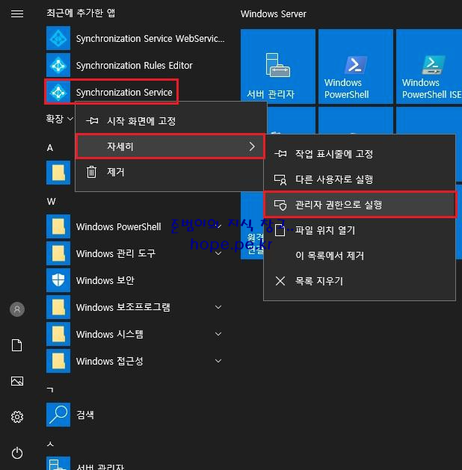Select 이 목록에서 제거
Image resolution: width=462 pixels, height=470 pixels.
pyautogui.click(x=360, y=256)
